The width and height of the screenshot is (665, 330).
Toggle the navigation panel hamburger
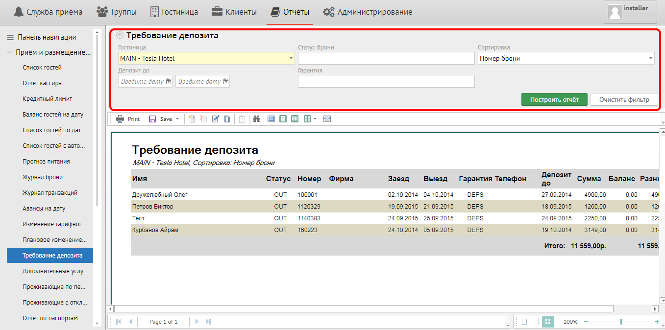click(10, 37)
